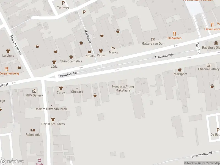Select the Stroomdalpad path label
The height and width of the screenshot is (165, 220).
click(202, 154)
